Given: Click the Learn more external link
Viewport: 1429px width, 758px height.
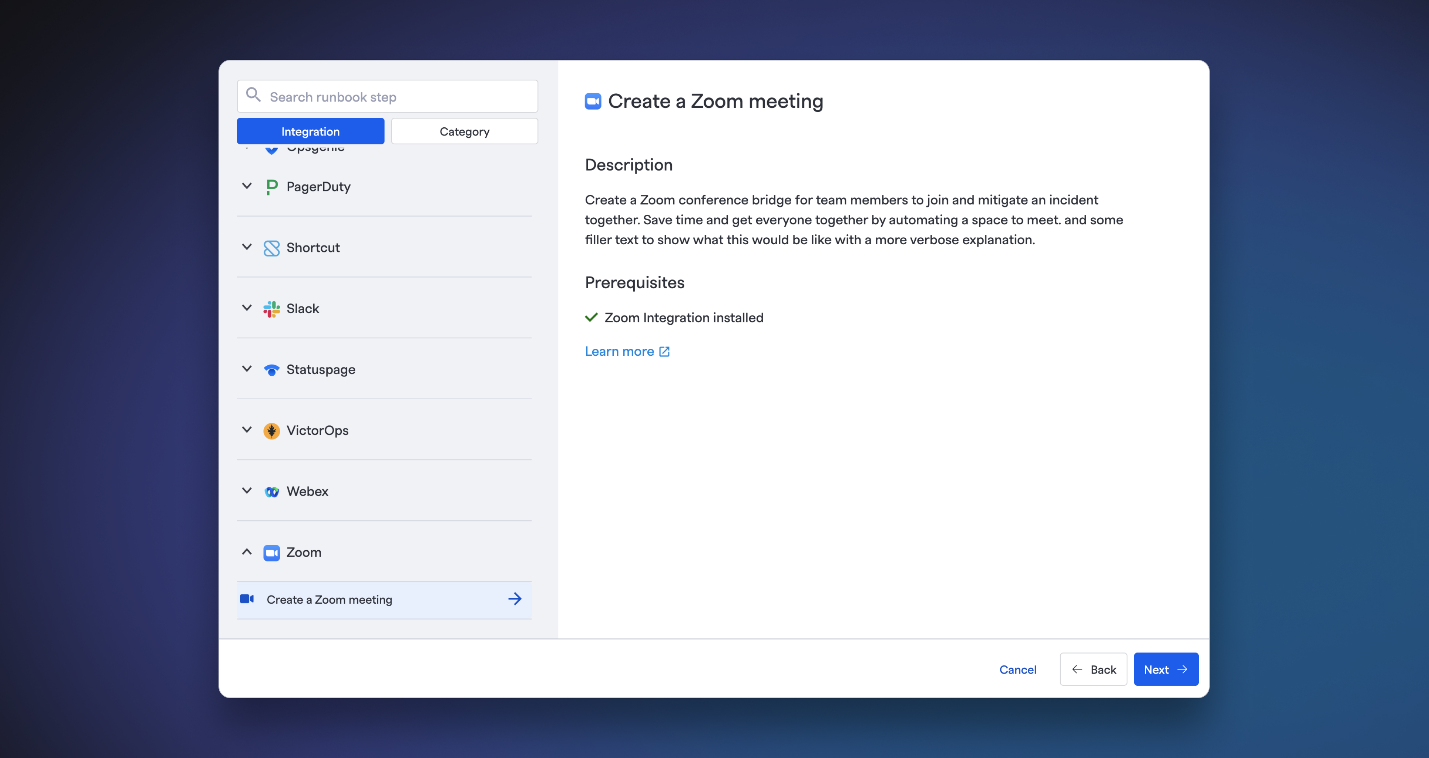Looking at the screenshot, I should pos(627,351).
